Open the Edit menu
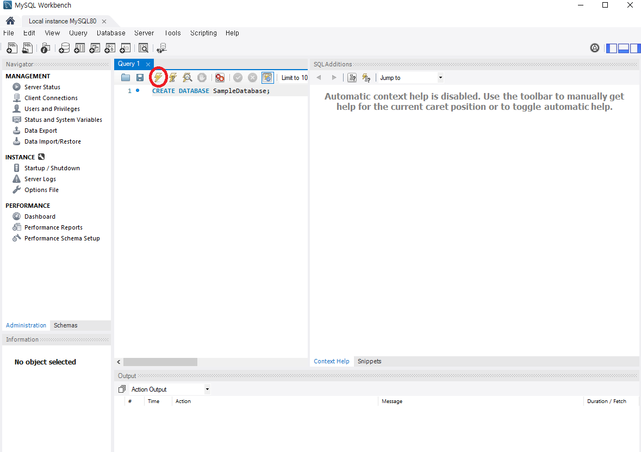The image size is (641, 452). pyautogui.click(x=29, y=33)
